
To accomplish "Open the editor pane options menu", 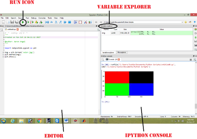I will point(98,30).
